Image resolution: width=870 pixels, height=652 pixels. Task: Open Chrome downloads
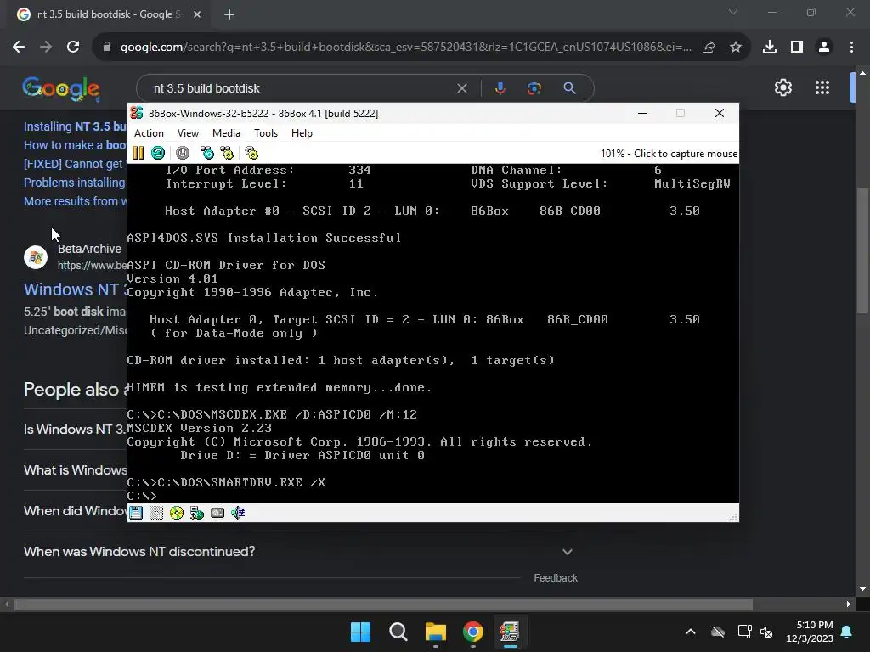click(769, 48)
